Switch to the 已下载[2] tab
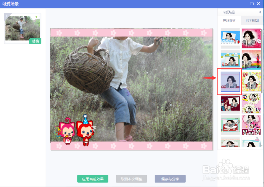 point(252,21)
